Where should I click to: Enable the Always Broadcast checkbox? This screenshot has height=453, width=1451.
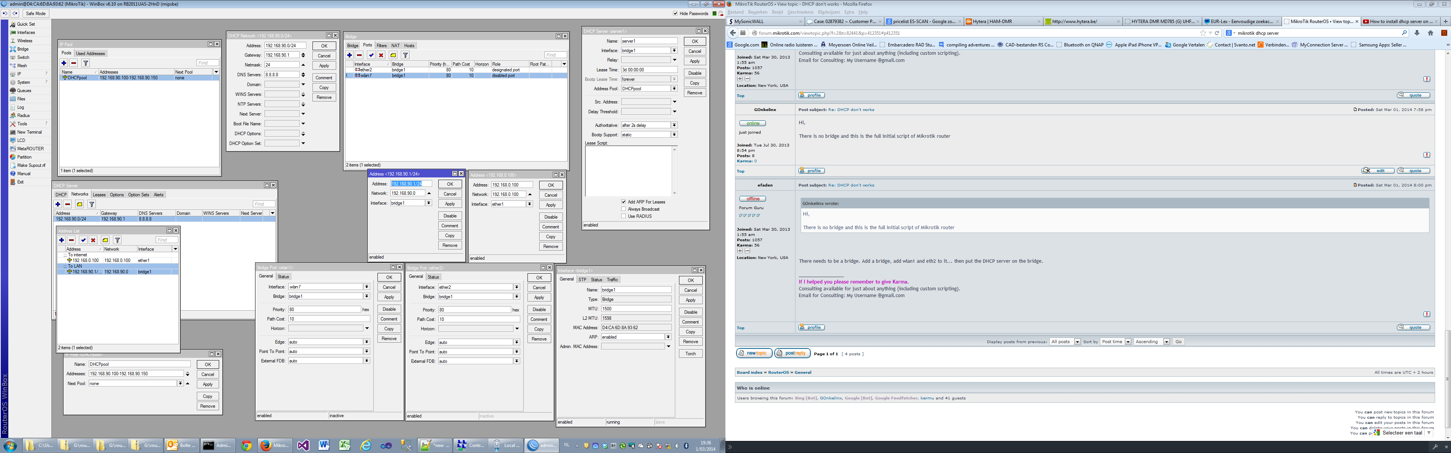pos(623,209)
